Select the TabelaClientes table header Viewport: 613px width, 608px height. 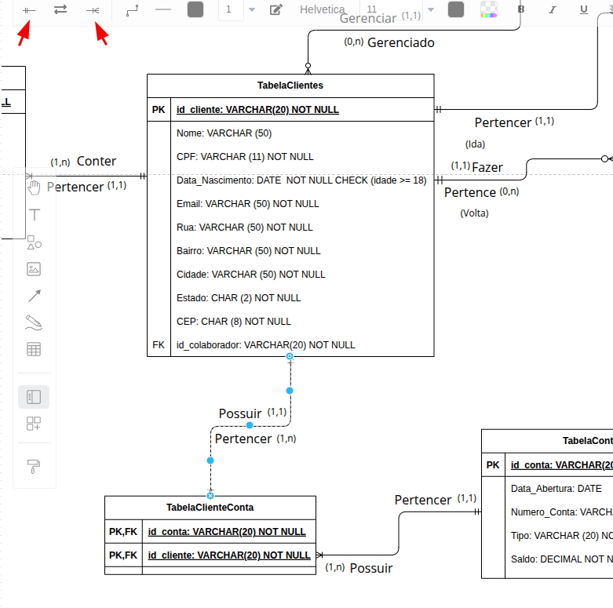coord(290,86)
